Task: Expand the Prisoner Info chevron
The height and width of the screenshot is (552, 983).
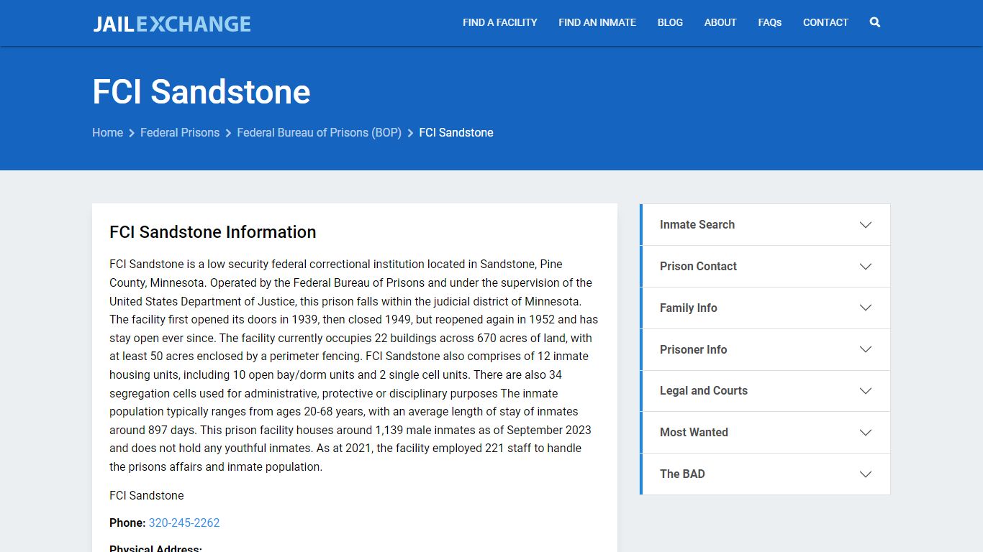Action: click(x=866, y=349)
